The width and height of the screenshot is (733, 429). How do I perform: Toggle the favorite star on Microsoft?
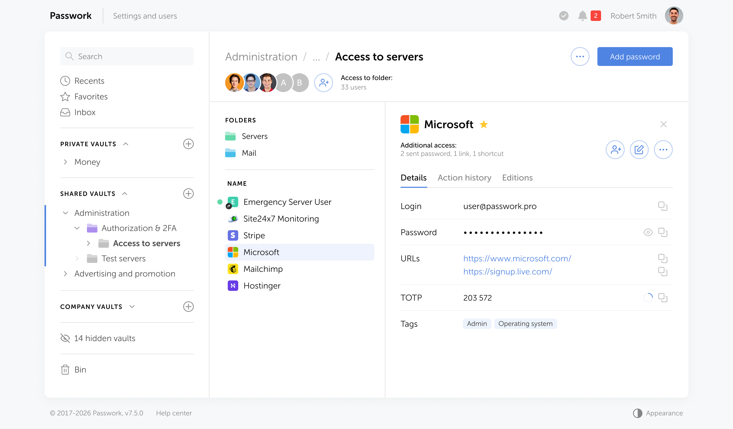tap(484, 125)
